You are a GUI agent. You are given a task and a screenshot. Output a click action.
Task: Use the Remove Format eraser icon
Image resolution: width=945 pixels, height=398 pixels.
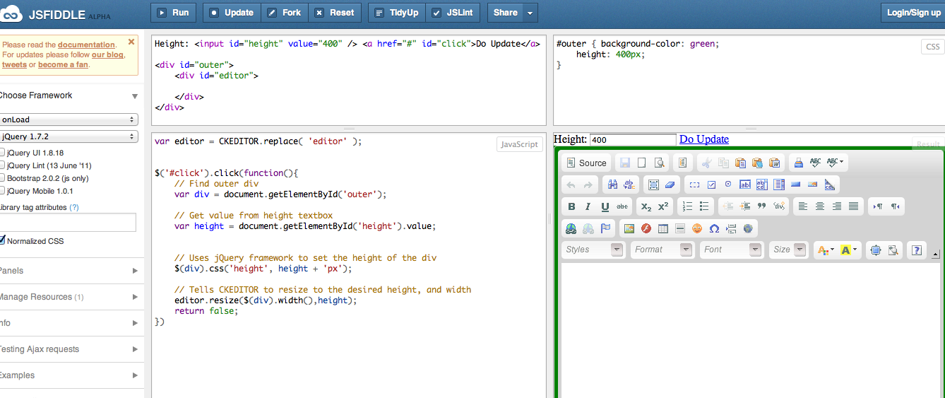click(x=670, y=185)
